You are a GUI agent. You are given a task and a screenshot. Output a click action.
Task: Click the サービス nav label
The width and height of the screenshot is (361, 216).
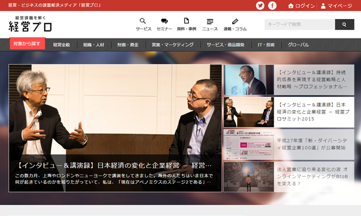click(x=143, y=29)
